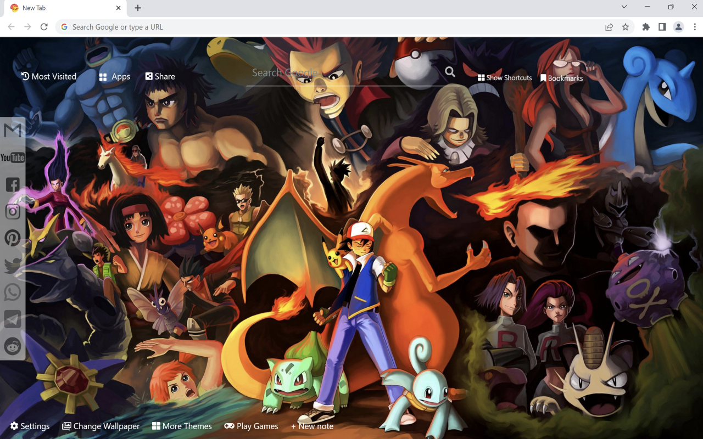This screenshot has width=703, height=439.
Task: Open a new tab with plus
Action: point(138,8)
